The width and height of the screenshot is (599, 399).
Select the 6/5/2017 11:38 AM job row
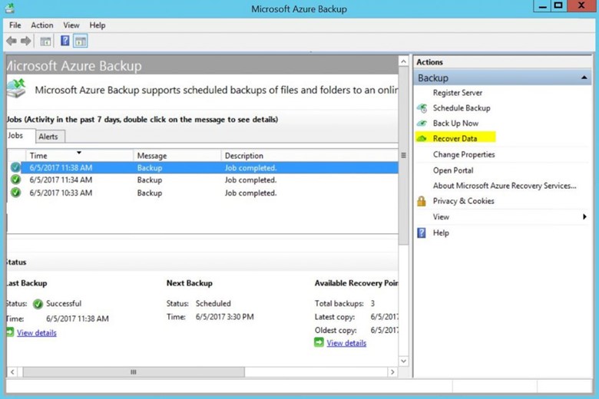(x=203, y=167)
